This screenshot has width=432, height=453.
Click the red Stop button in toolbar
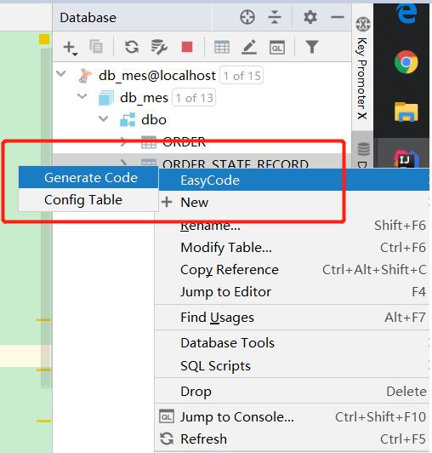187,47
